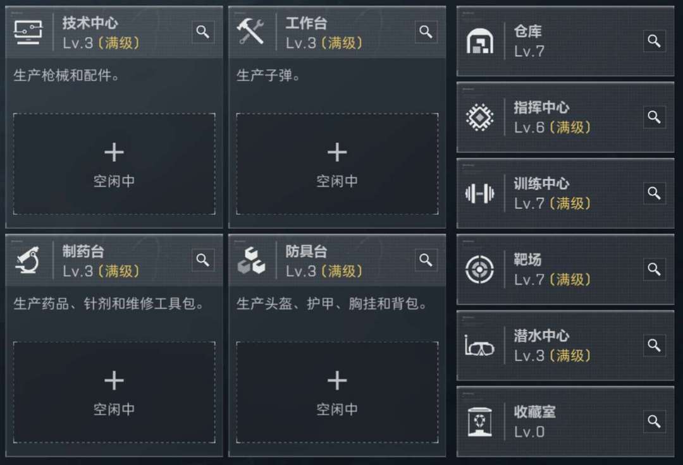View 训练中心 details via magnifier icon
This screenshot has width=683, height=465.
point(655,193)
